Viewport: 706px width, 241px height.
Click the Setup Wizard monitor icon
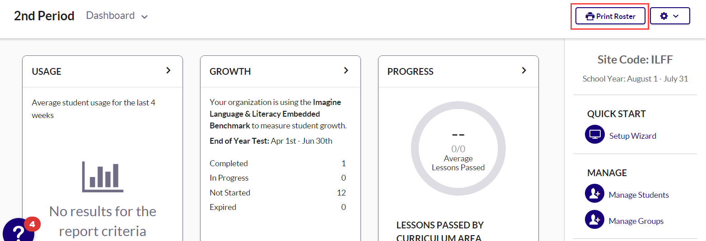[x=594, y=134]
